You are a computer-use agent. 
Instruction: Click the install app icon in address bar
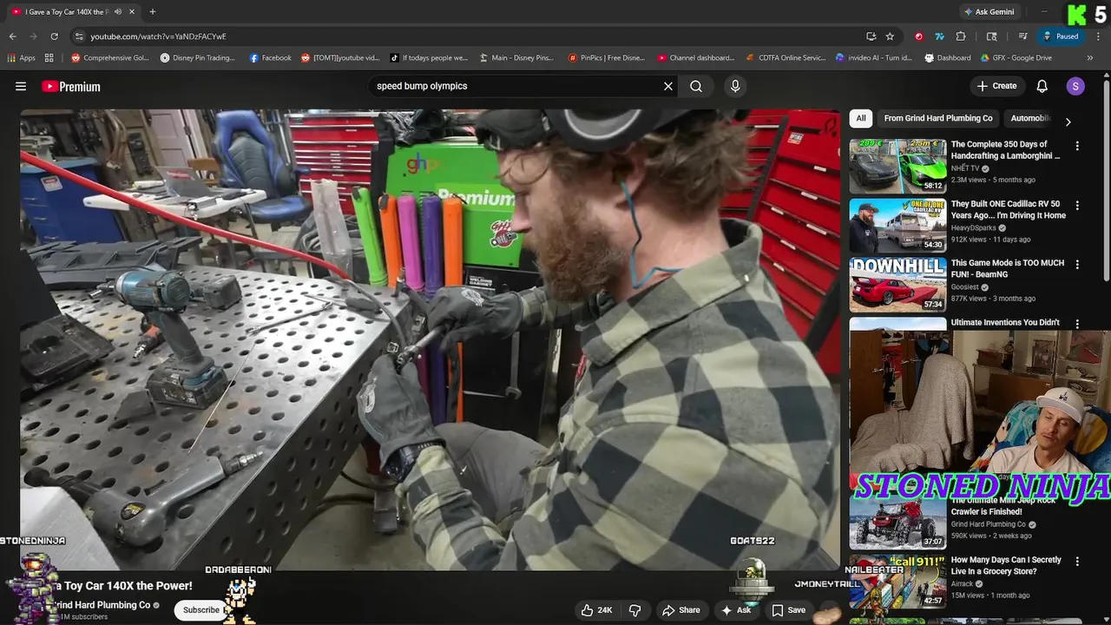click(871, 36)
